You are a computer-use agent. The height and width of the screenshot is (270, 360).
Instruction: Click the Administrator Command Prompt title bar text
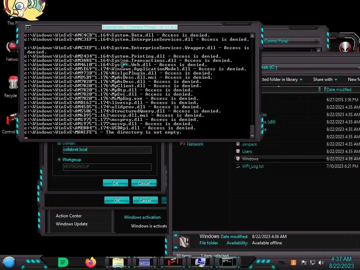pos(140,27)
